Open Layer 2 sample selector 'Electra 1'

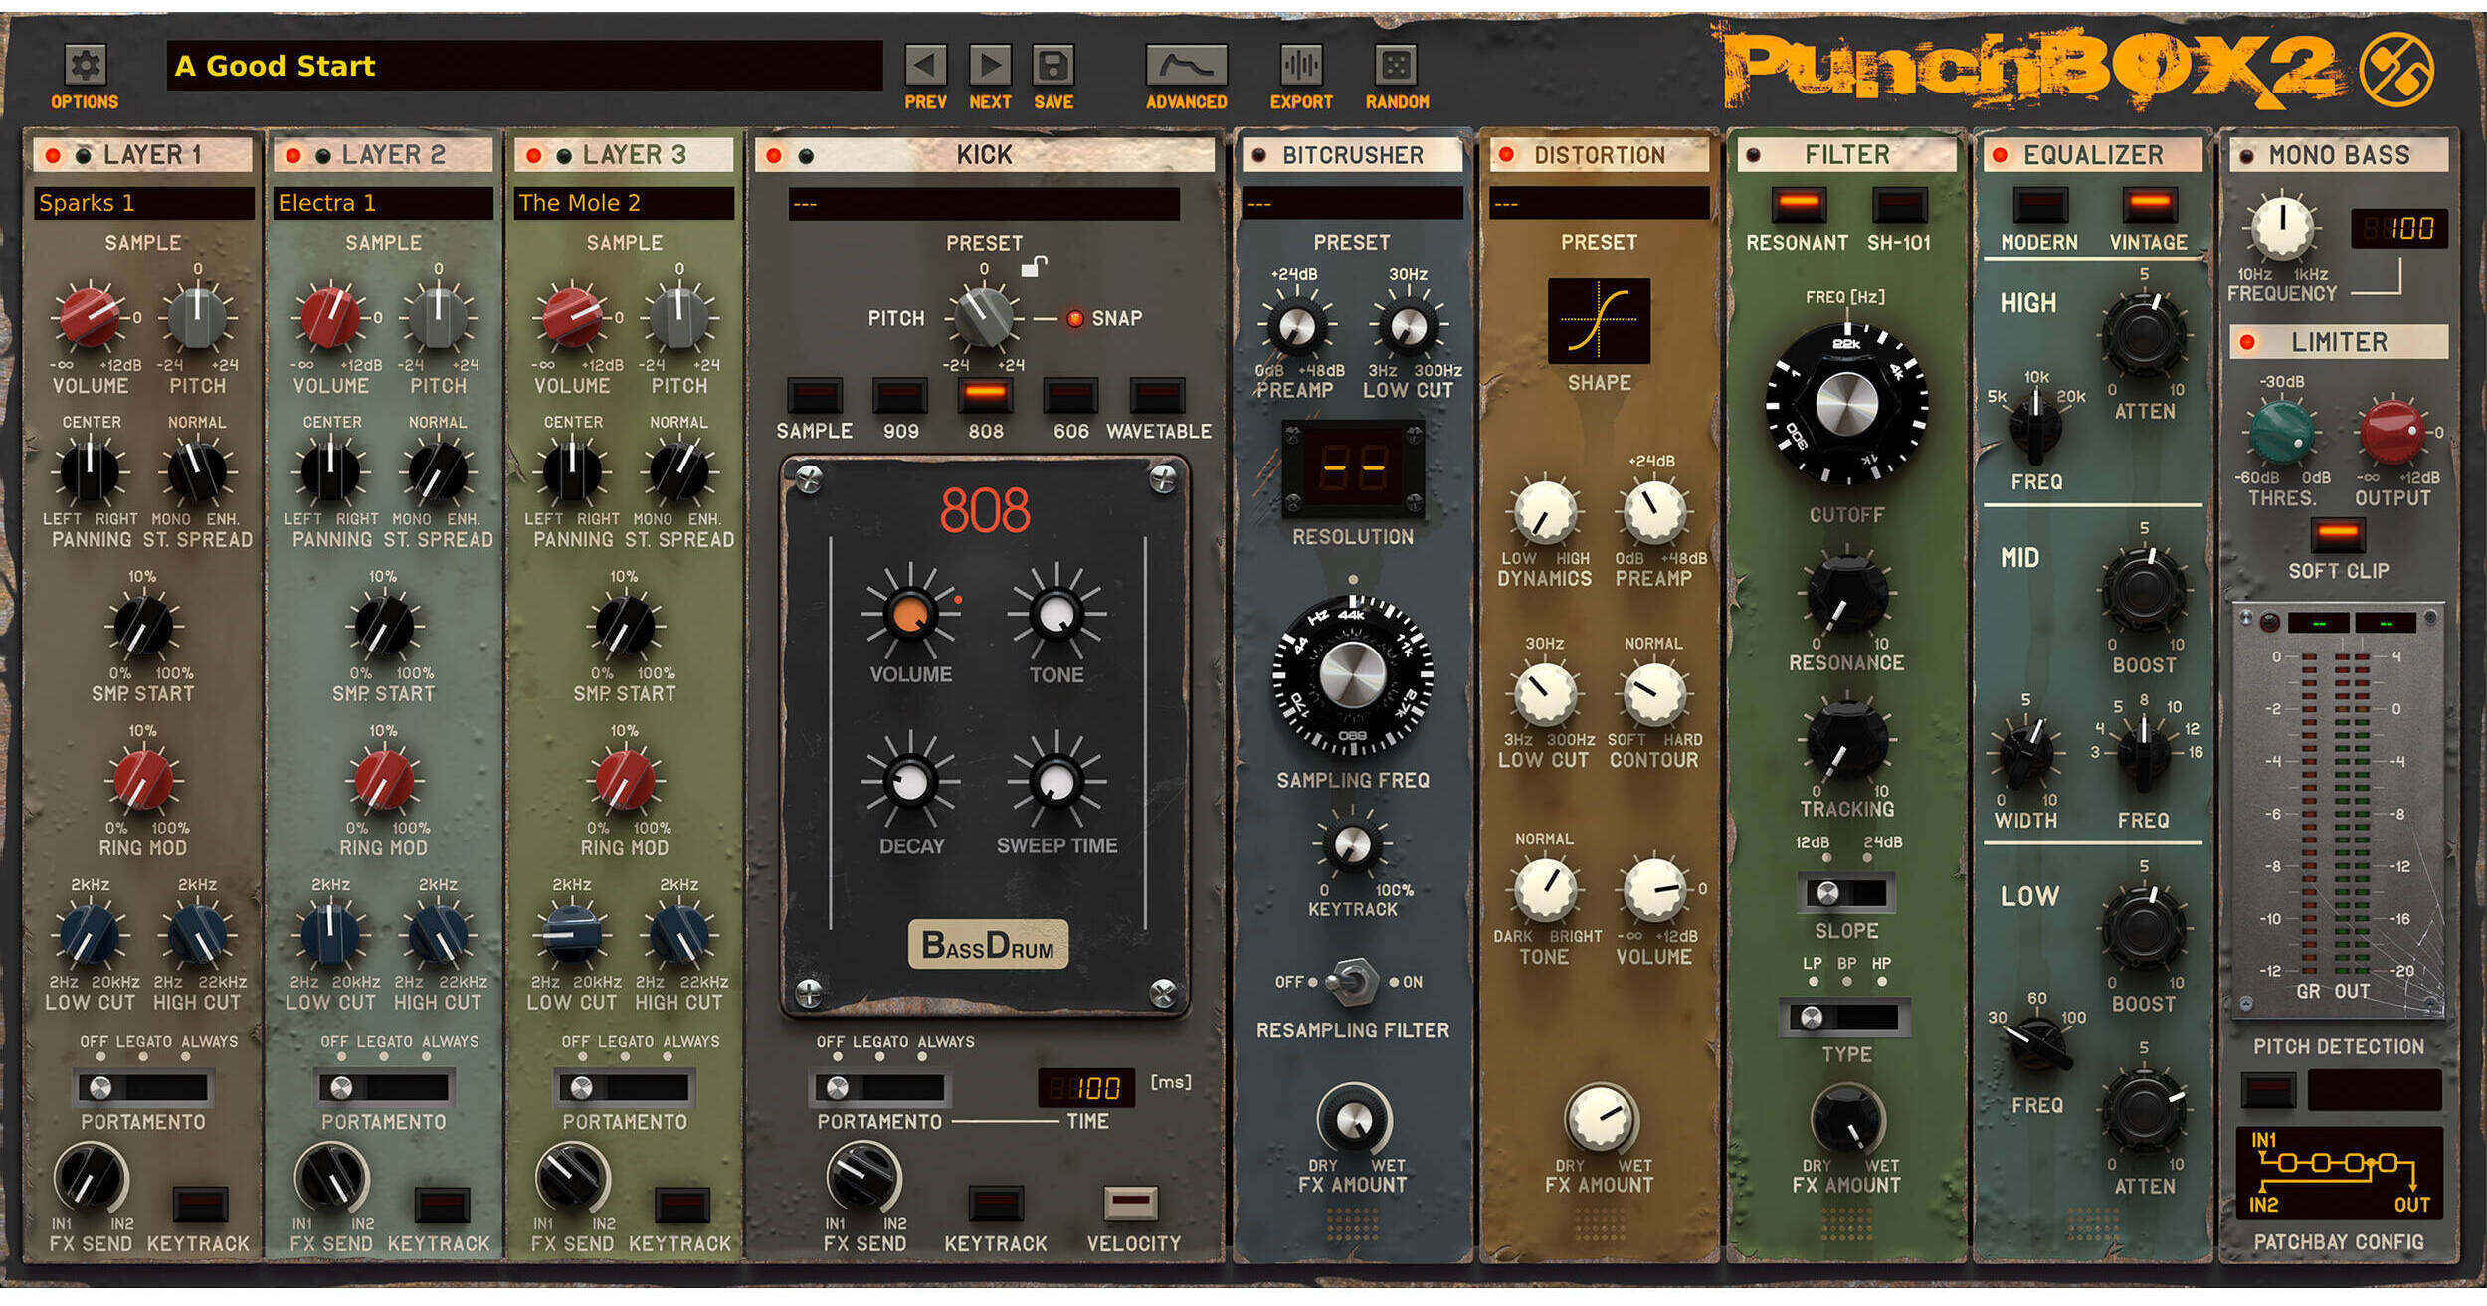(384, 203)
